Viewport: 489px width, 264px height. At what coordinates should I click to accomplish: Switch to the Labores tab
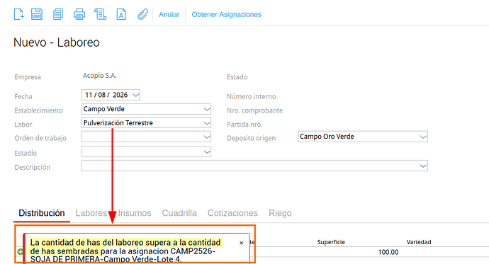[91, 213]
